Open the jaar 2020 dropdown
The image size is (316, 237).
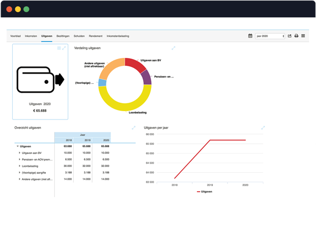270,36
